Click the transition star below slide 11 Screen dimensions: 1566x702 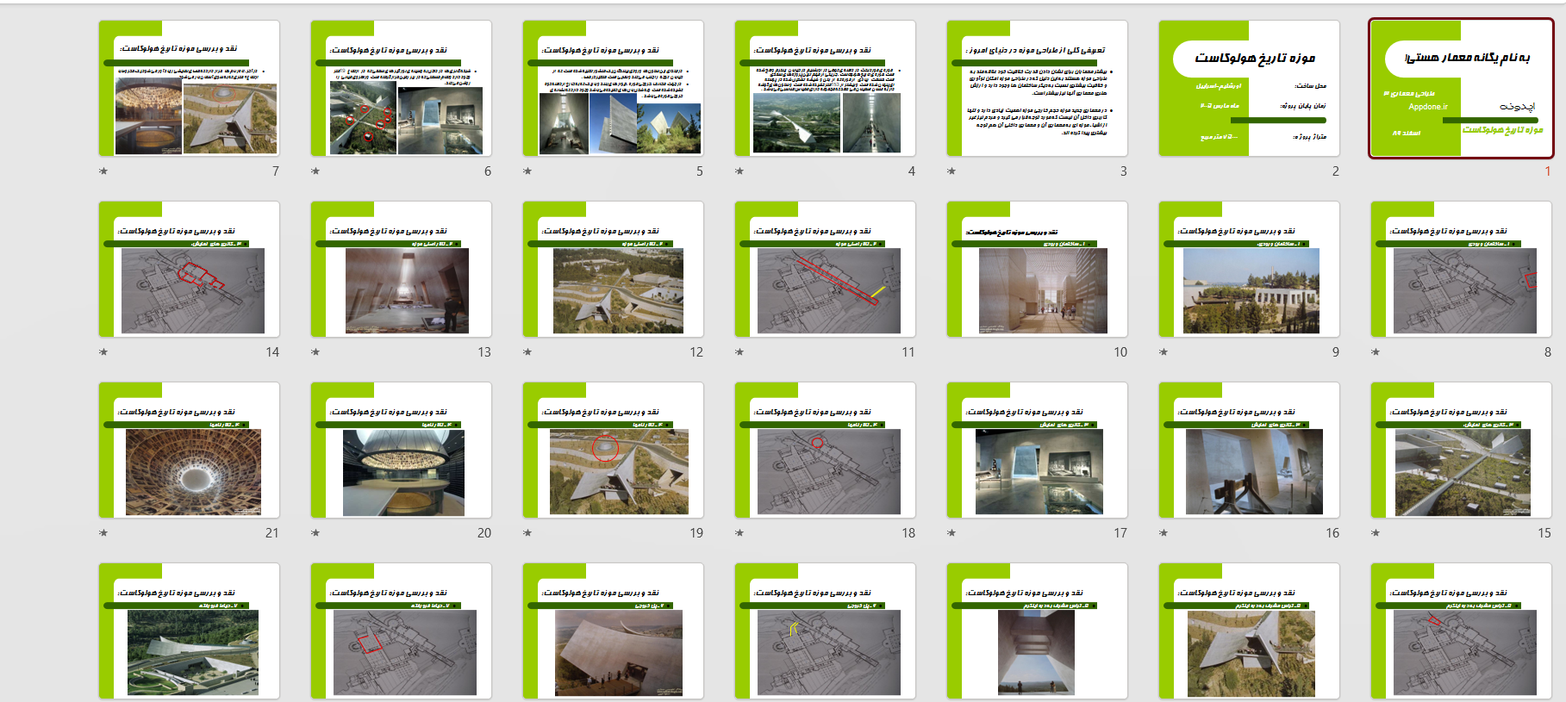pos(739,352)
